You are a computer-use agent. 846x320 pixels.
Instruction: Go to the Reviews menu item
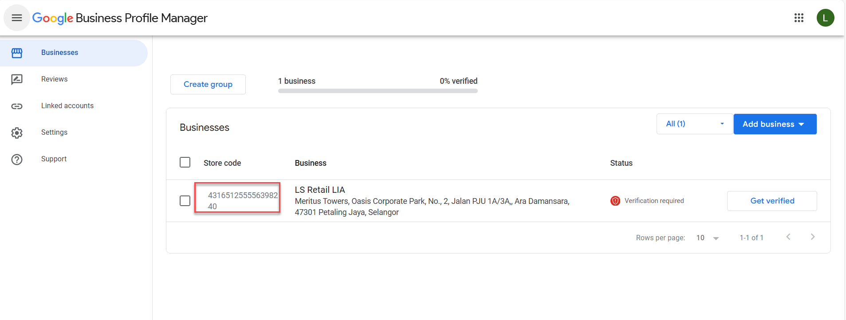pyautogui.click(x=55, y=79)
